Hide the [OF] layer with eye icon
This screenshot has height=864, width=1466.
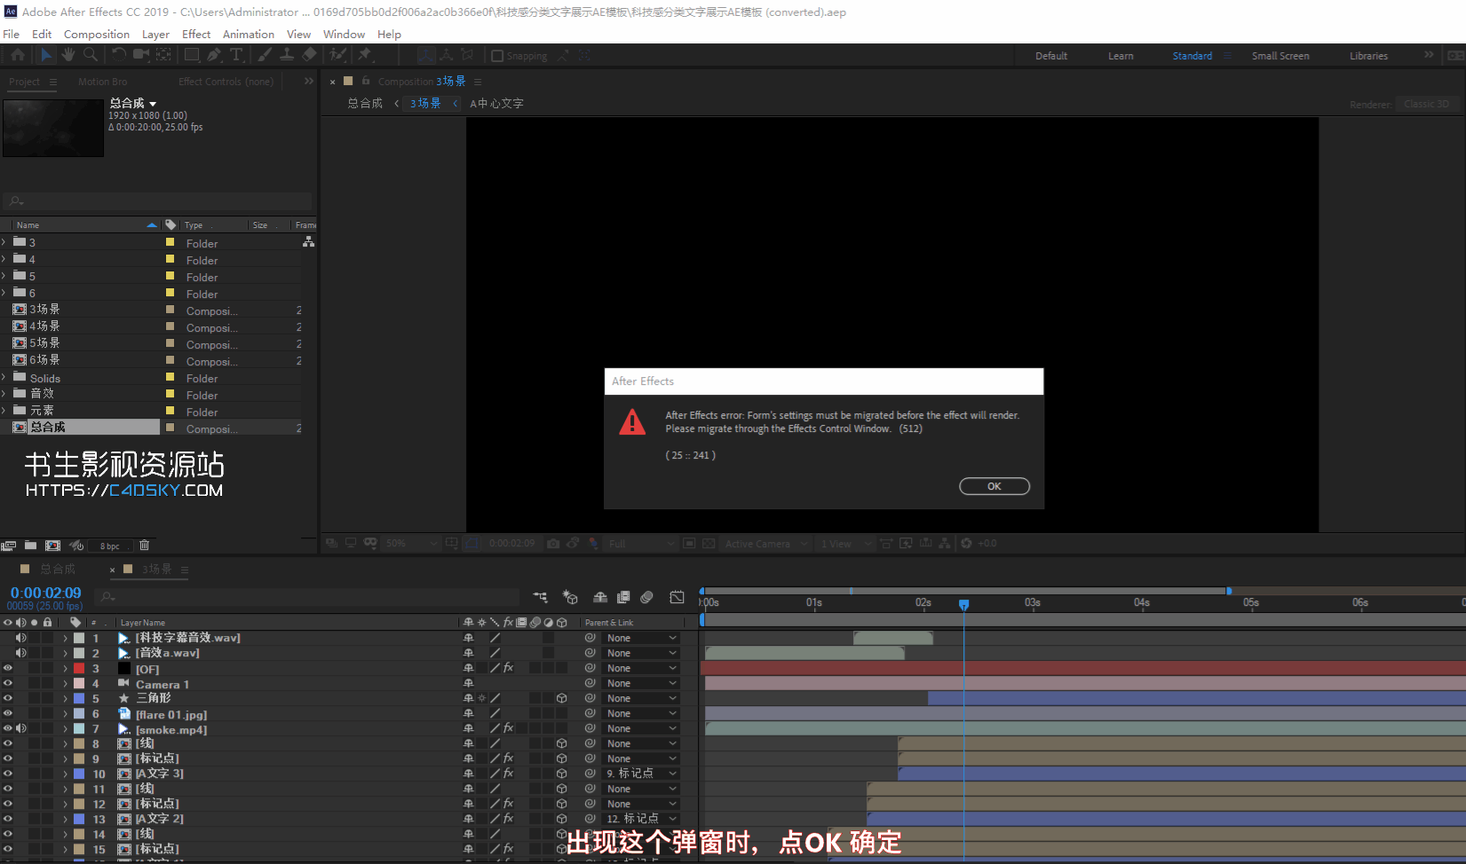8,669
